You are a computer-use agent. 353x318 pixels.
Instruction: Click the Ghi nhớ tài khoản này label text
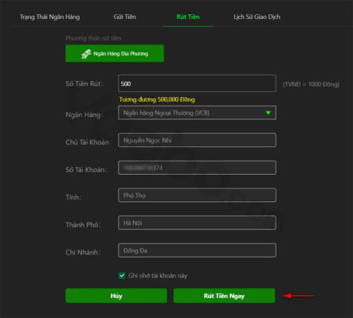coord(158,276)
